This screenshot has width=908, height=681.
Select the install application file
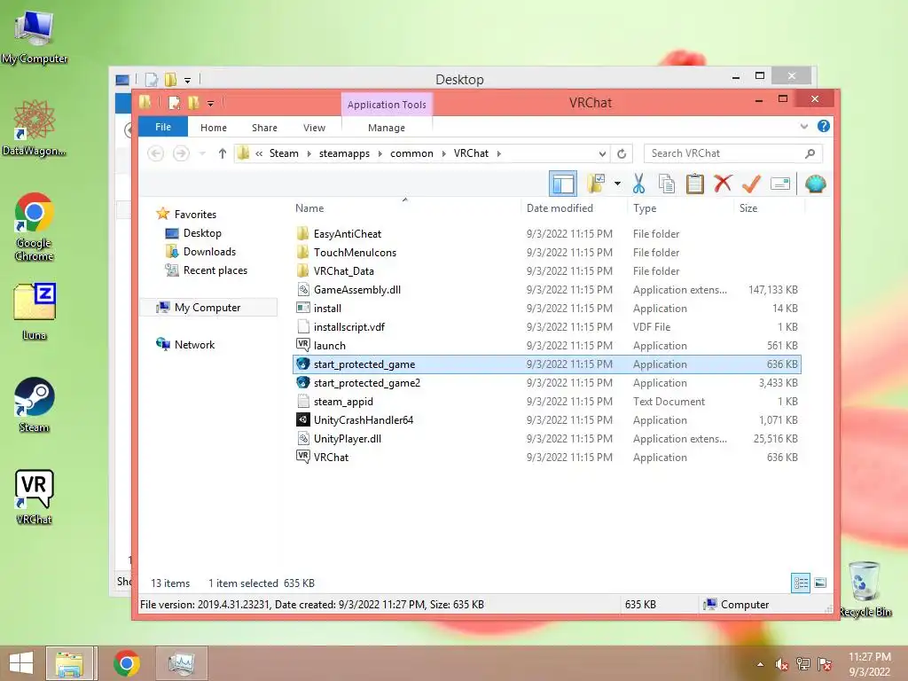547,308
